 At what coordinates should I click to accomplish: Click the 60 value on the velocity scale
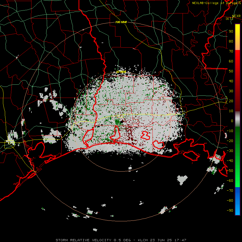click(231, 61)
